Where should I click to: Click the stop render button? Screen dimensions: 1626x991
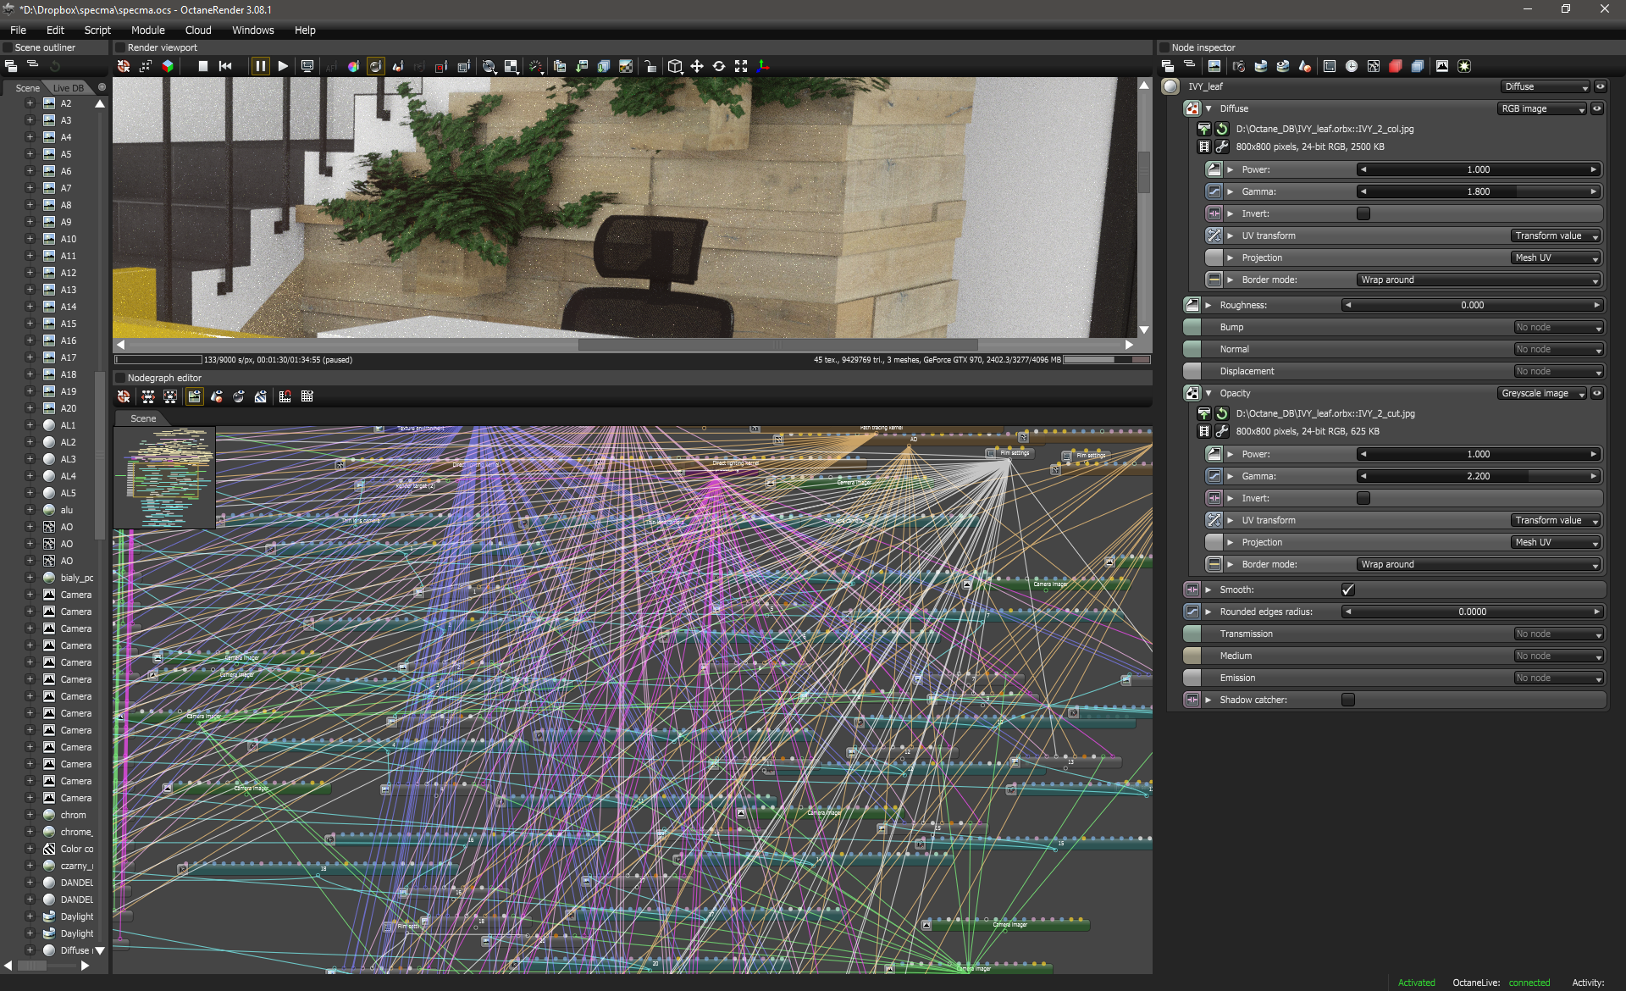203,66
